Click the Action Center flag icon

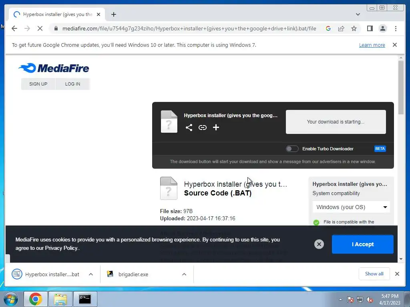click(x=350, y=299)
